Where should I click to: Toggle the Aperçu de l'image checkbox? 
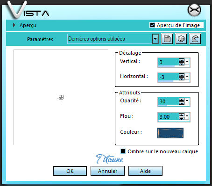152,25
